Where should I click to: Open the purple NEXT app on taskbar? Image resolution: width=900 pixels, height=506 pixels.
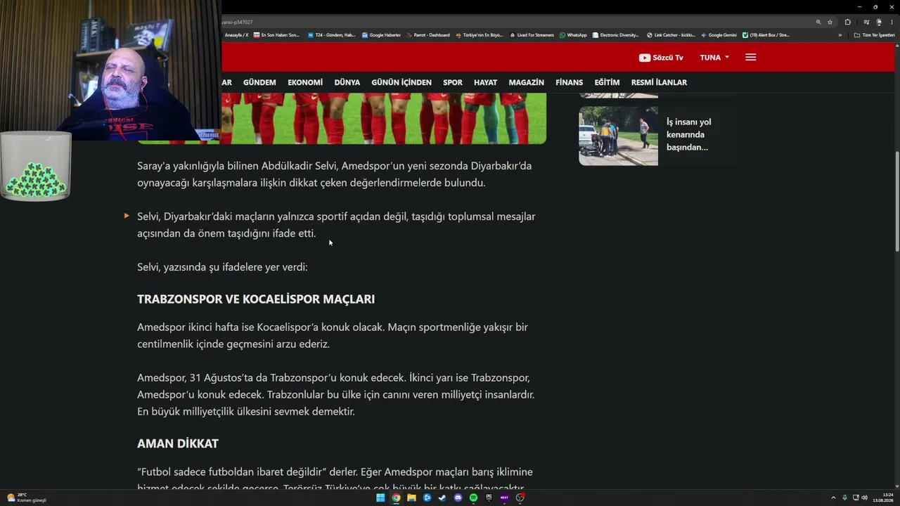tap(504, 498)
